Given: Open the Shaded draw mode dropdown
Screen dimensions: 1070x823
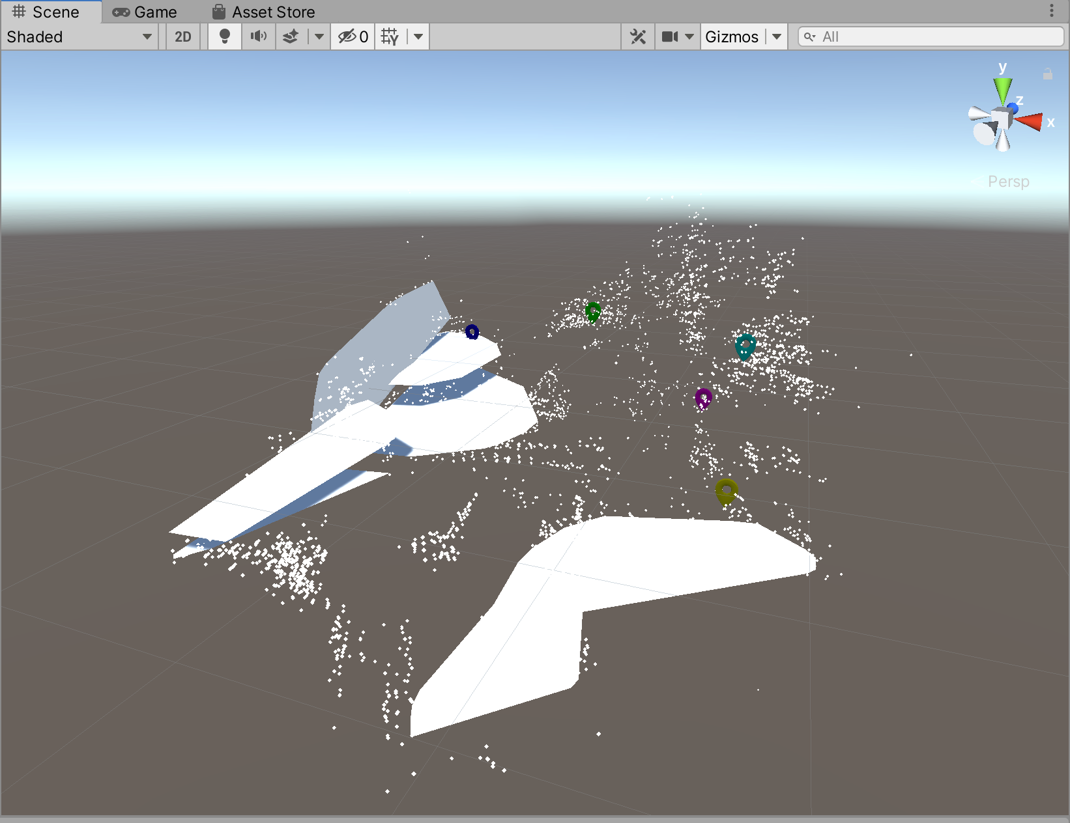Looking at the screenshot, I should point(80,36).
